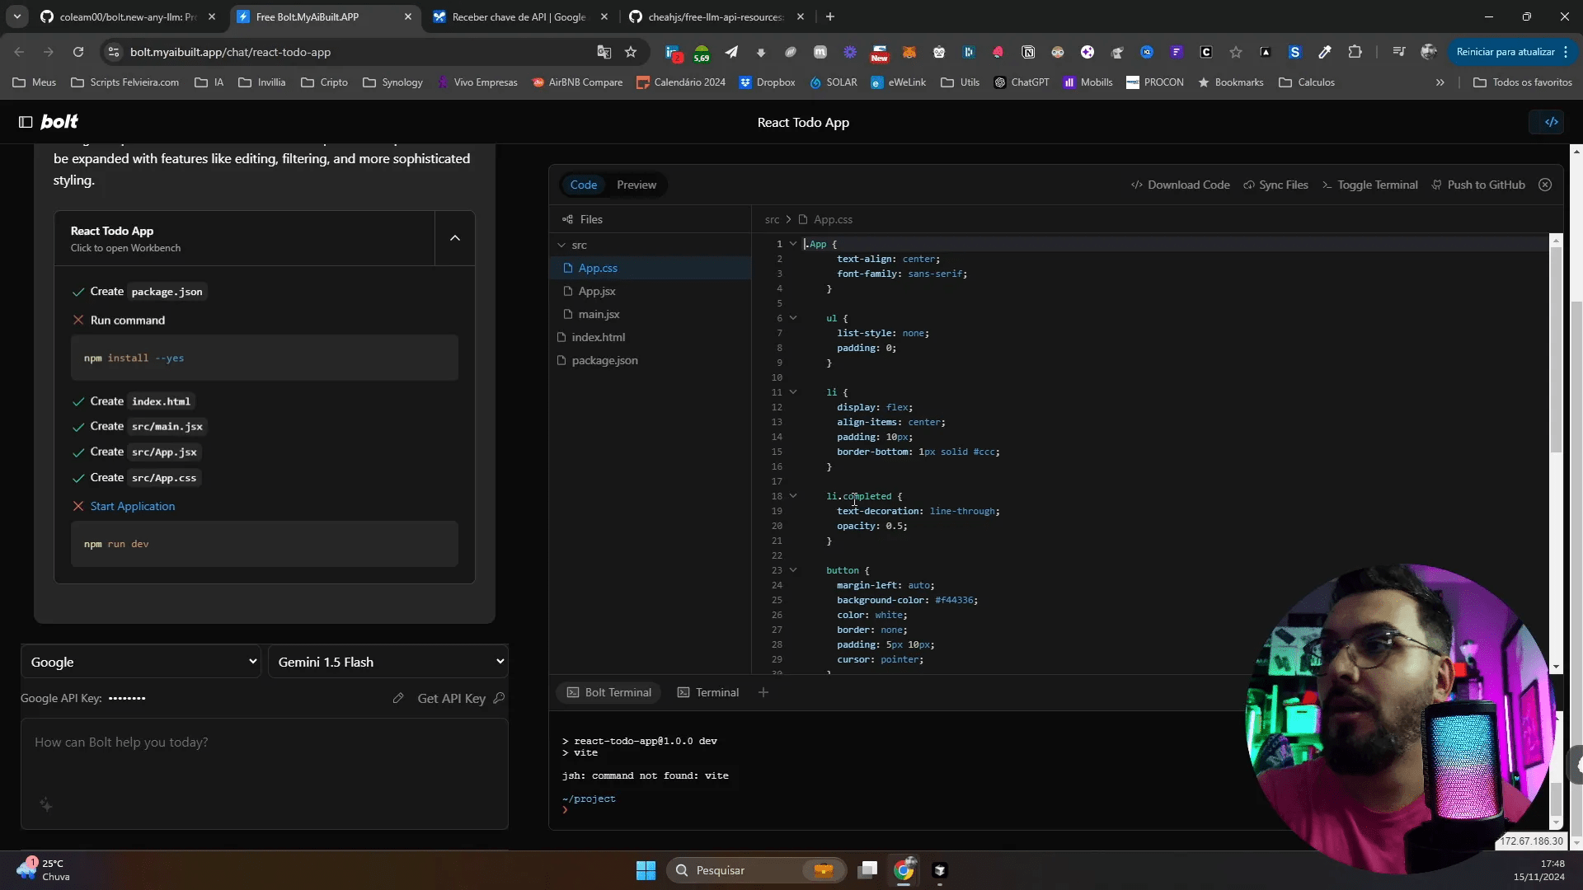Open the Chrome extensions puzzle icon
The image size is (1583, 890).
[x=1355, y=52]
